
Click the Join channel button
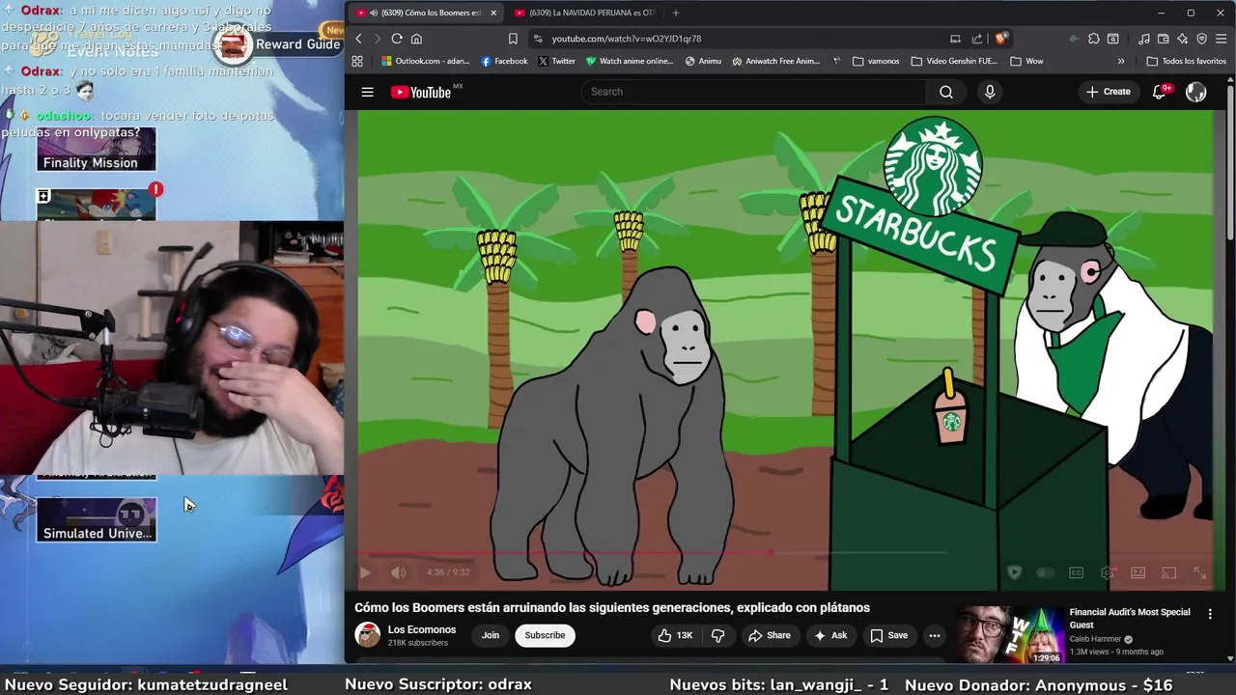pyautogui.click(x=491, y=635)
